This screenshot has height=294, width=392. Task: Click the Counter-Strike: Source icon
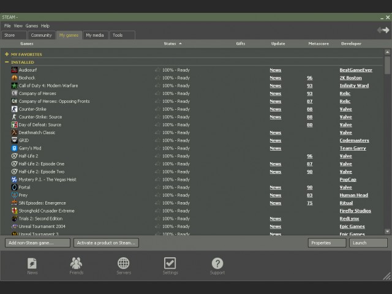[x=15, y=117]
